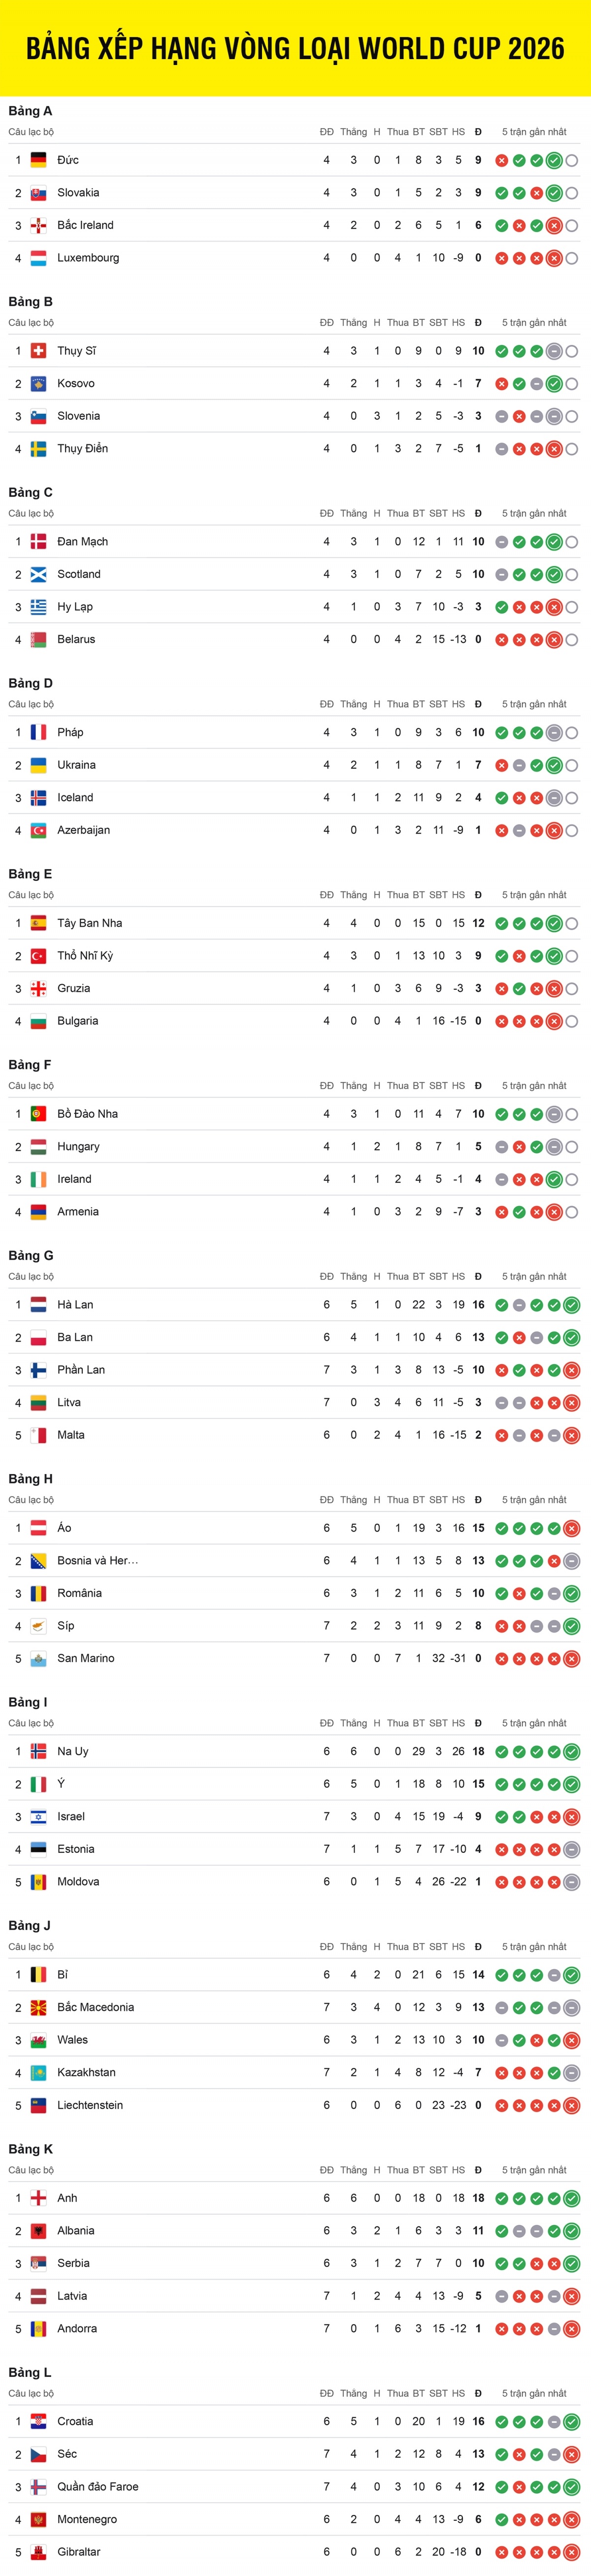Click Switzerland's flag next to Thụy Sĩ
This screenshot has width=591, height=2576.
pyautogui.click(x=38, y=351)
